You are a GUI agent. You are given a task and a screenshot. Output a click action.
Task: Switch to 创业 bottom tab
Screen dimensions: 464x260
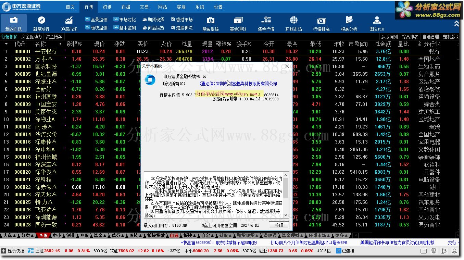(x=71, y=235)
